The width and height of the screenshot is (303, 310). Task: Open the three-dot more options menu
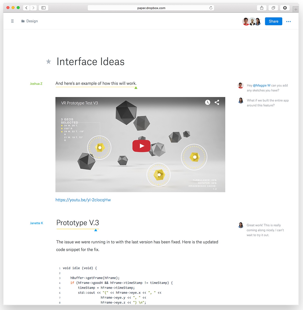tap(288, 22)
